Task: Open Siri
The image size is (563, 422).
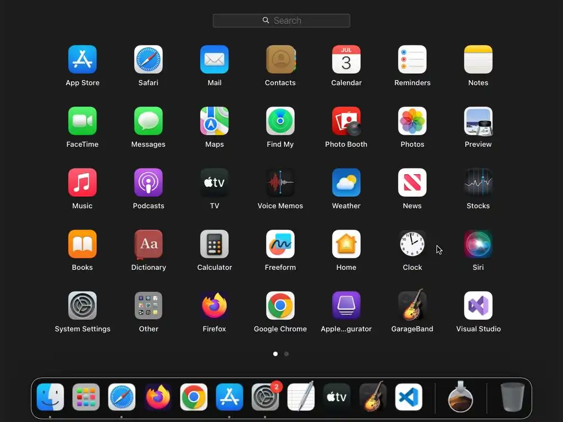Action: pos(478,244)
